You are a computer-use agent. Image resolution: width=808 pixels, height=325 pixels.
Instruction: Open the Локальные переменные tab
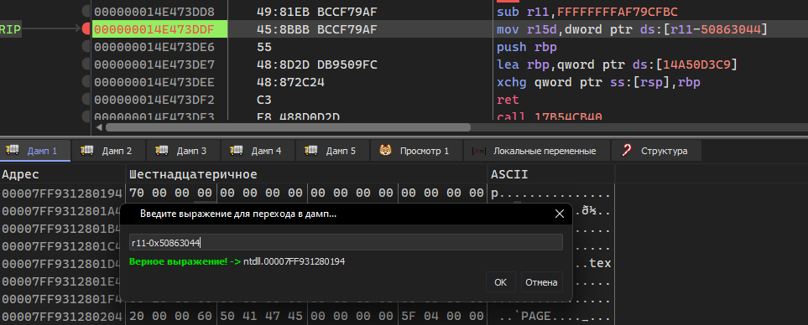tap(537, 151)
